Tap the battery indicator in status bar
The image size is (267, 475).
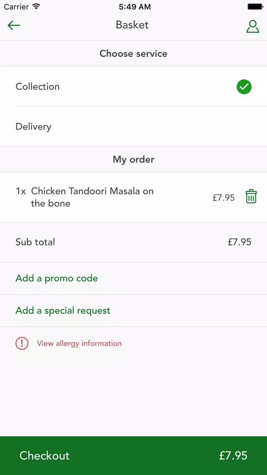(255, 7)
